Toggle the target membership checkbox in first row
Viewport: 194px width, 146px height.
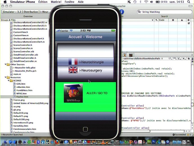[x=189, y=23]
